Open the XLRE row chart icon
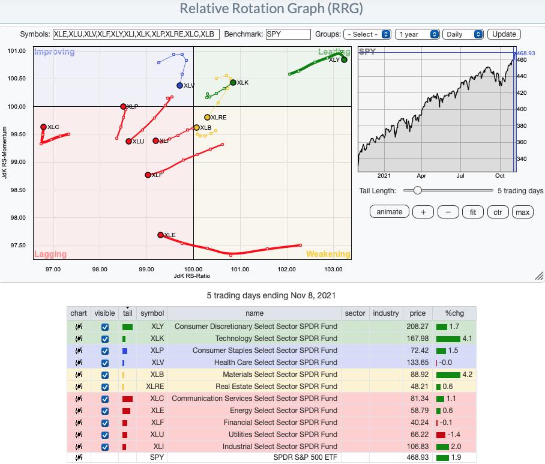The width and height of the screenshot is (545, 464). click(x=79, y=387)
